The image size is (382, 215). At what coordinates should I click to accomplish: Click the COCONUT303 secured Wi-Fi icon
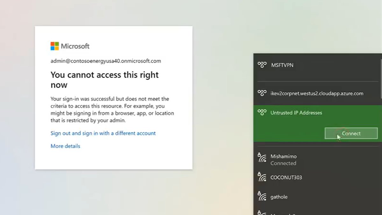tap(262, 177)
